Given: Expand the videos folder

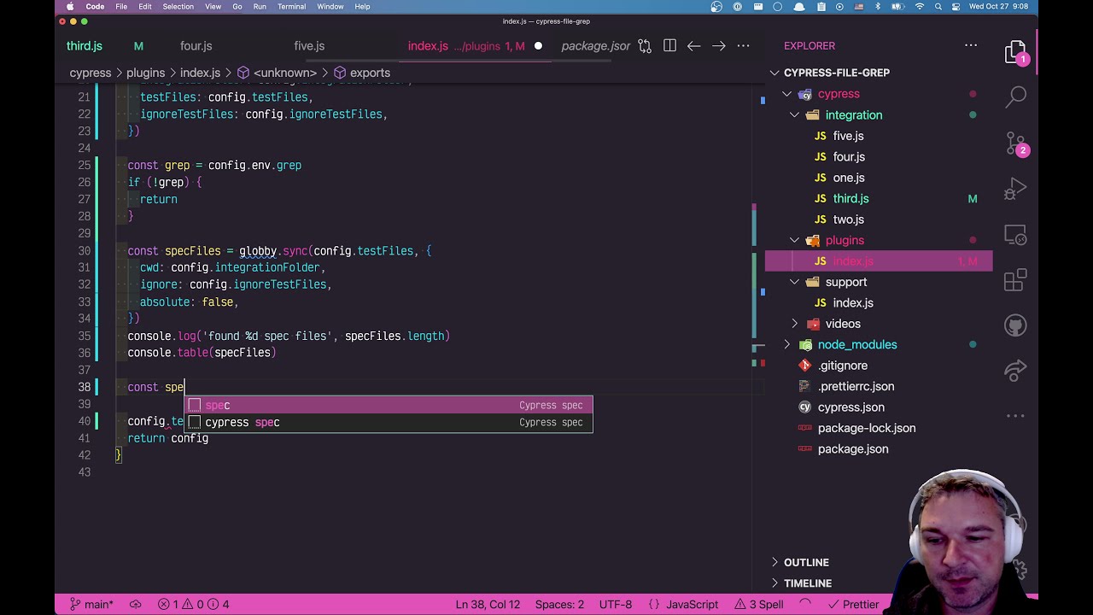Looking at the screenshot, I should 795,325.
